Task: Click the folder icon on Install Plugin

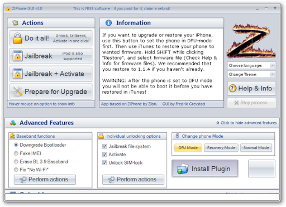Action: pos(183,169)
